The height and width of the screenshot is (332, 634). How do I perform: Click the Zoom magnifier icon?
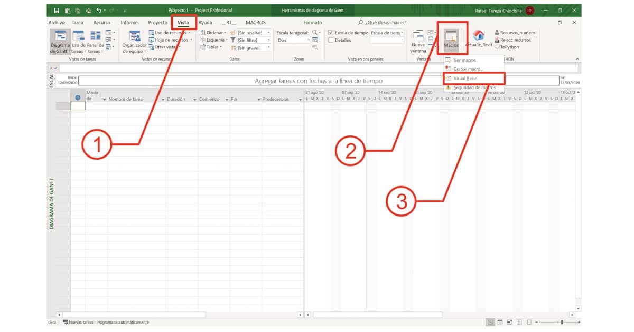tap(316, 33)
